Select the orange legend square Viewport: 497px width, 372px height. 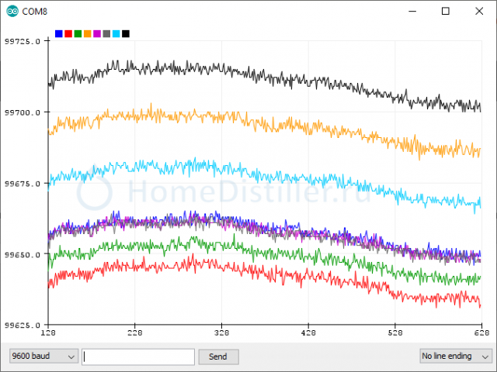[x=87, y=34]
